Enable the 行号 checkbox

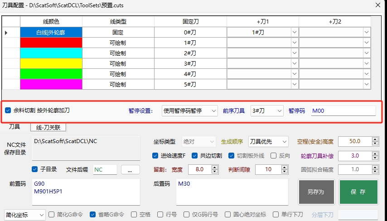[x=160, y=214]
